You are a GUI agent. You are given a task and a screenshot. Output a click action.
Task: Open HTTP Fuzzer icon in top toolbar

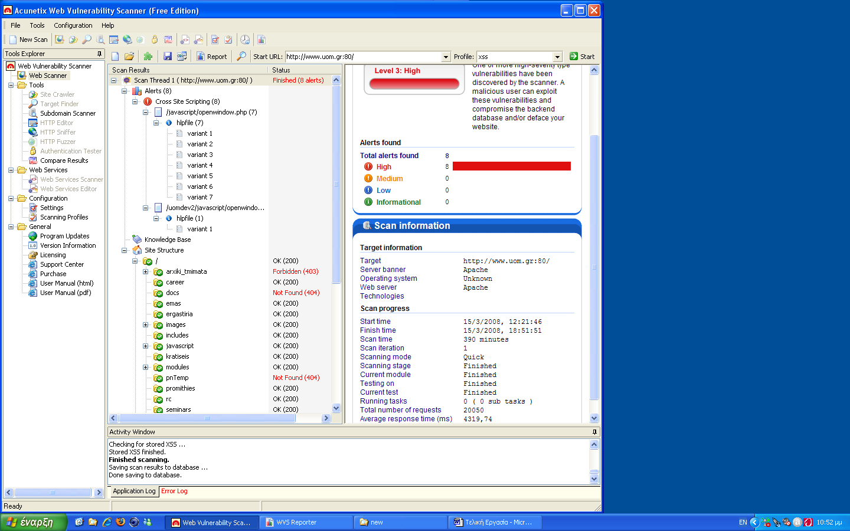click(140, 40)
